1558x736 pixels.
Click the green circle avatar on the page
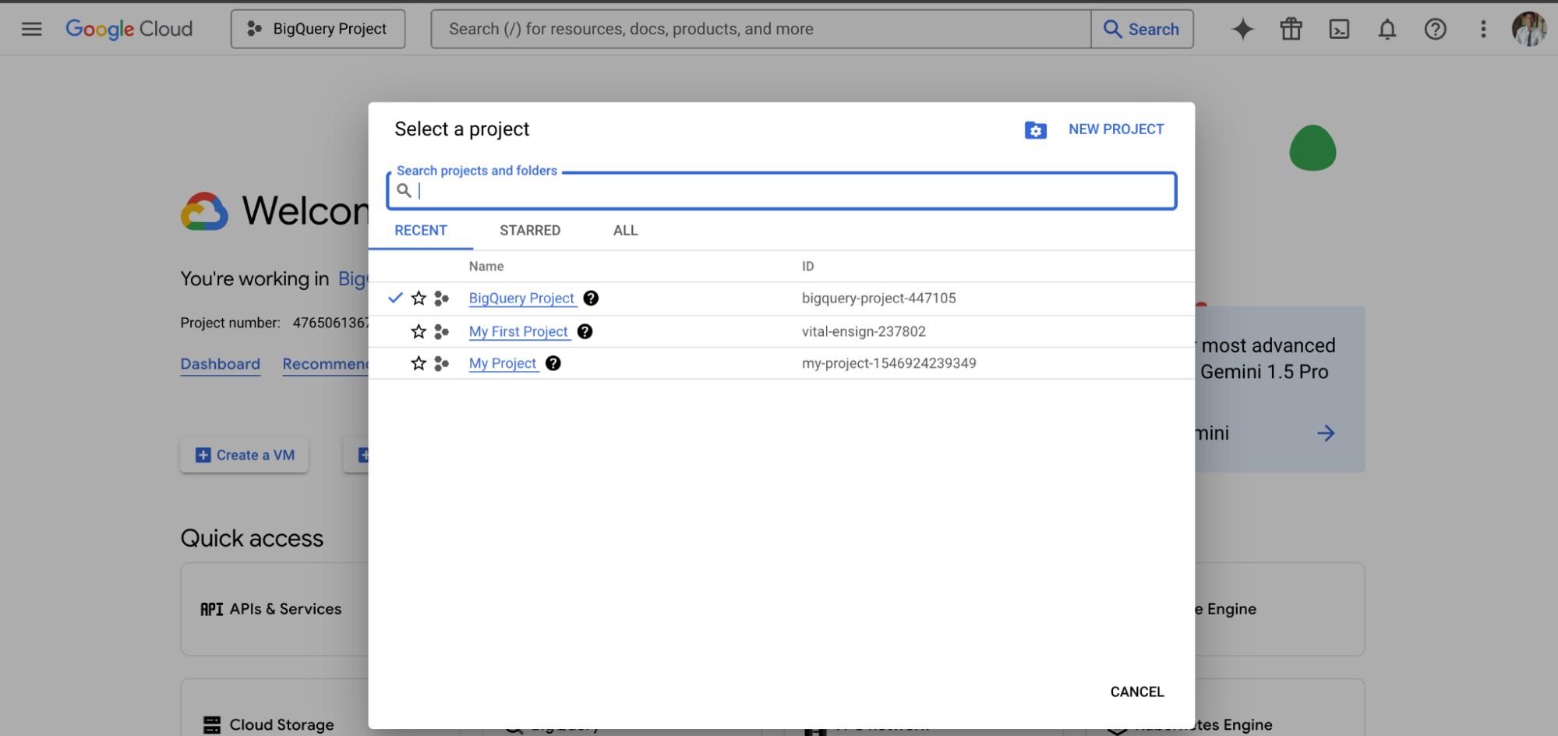[x=1312, y=148]
